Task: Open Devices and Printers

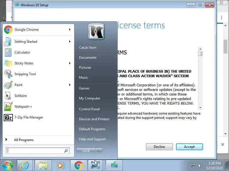Action: [94, 119]
